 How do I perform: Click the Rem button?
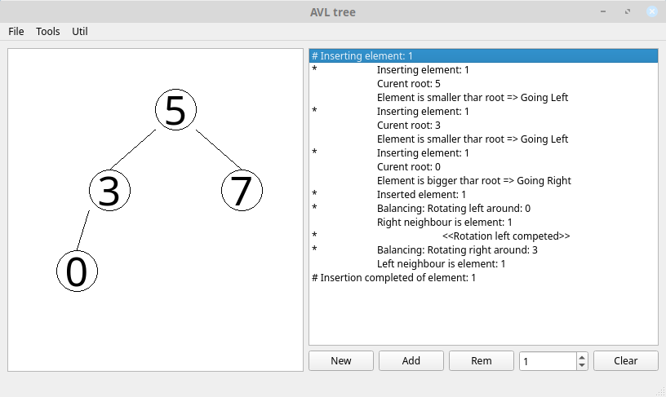point(482,361)
